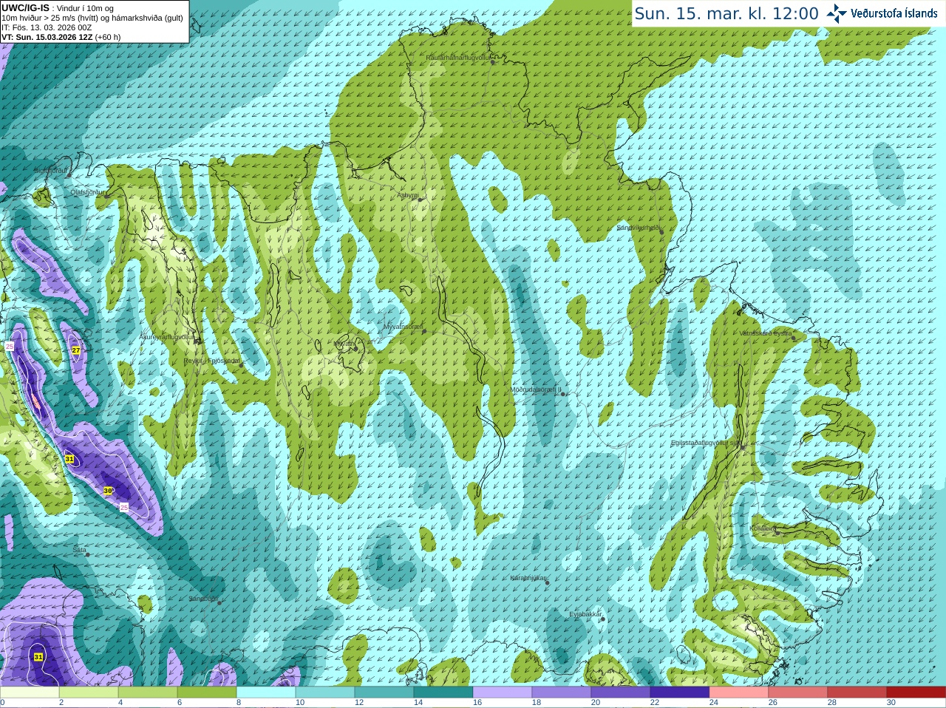Click the 2–4 light green legend swatch
The width and height of the screenshot is (946, 708).
point(89,692)
